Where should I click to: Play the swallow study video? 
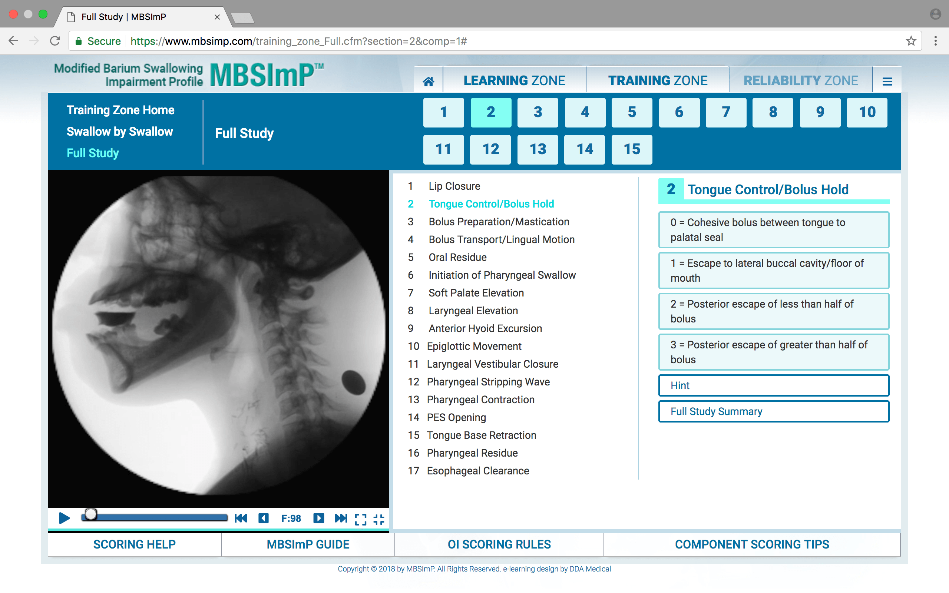64,518
